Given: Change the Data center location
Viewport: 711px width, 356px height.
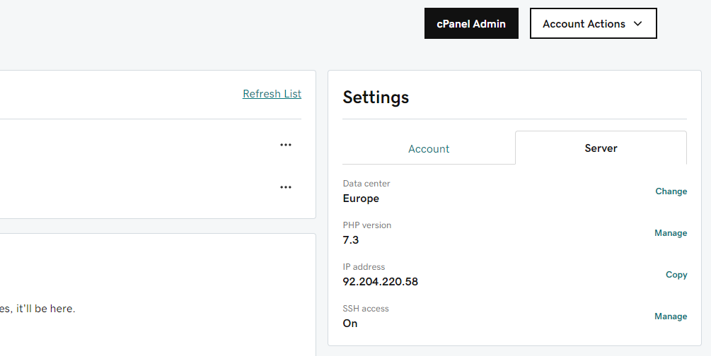Looking at the screenshot, I should point(671,191).
